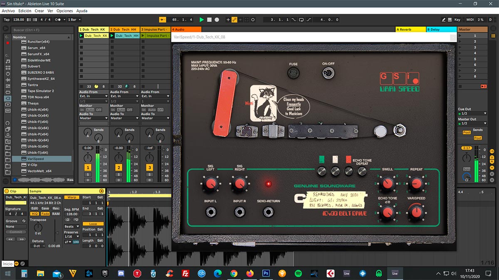Open the Opciones menu
The width and height of the screenshot is (499, 280).
point(64,11)
